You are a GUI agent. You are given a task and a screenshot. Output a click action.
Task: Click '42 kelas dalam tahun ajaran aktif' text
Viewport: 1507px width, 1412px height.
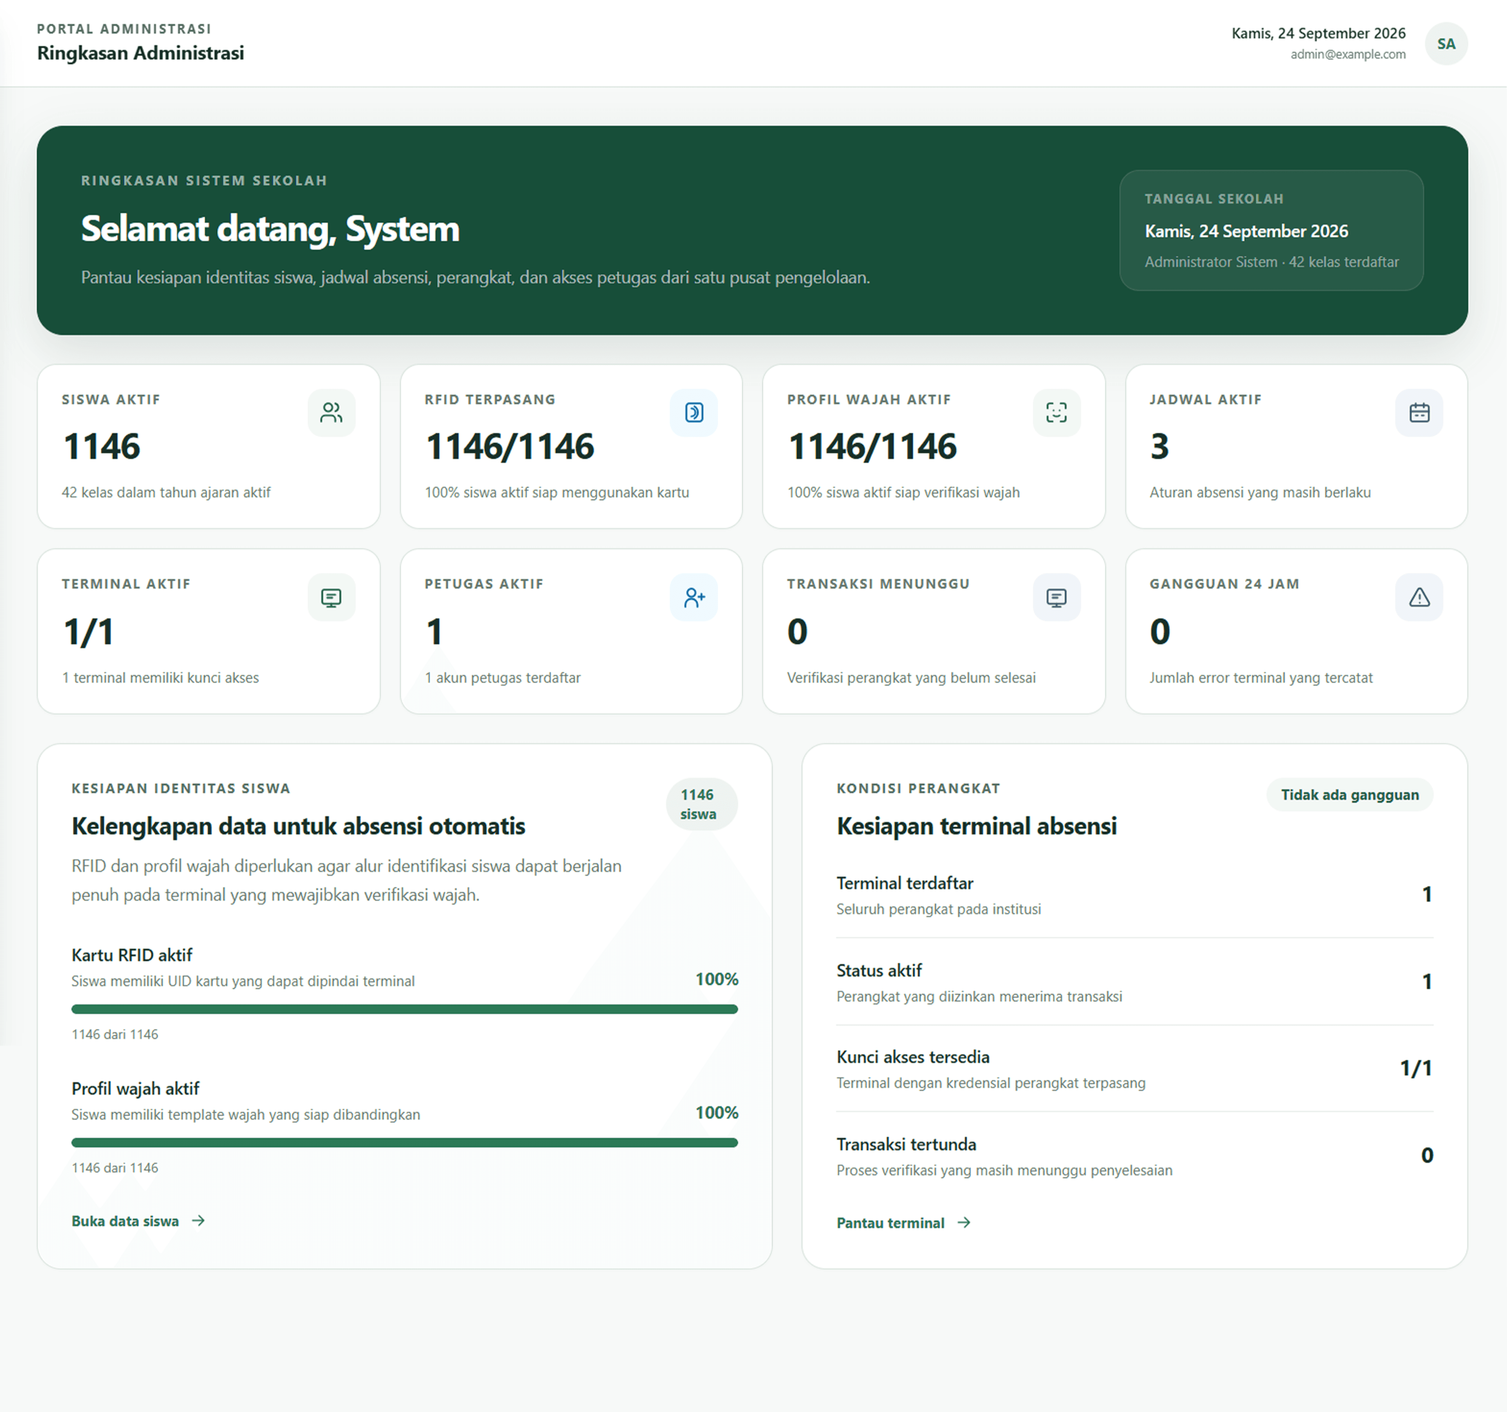166,492
